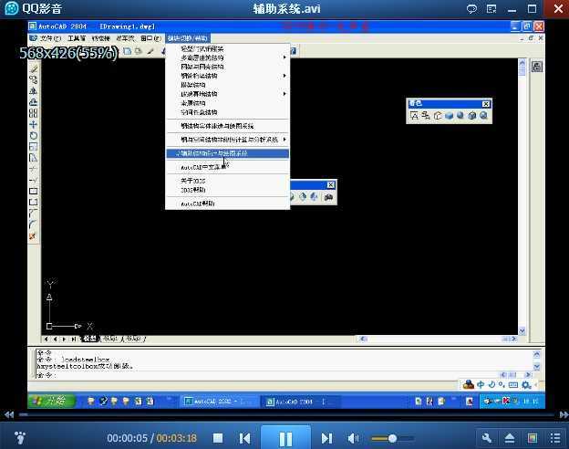569x449 pixels.
Task: Click drawing area vertical scrollbar up arrow
Action: coord(522,63)
